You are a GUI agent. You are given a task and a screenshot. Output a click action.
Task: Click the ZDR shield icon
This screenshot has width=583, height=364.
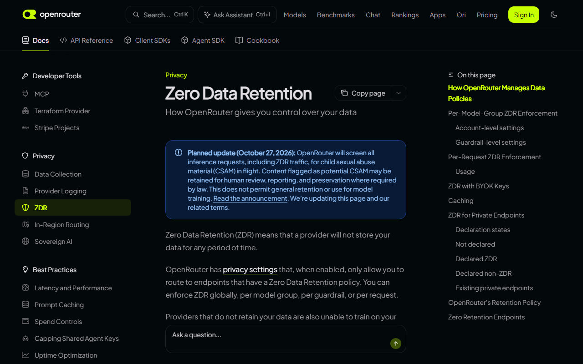26,207
